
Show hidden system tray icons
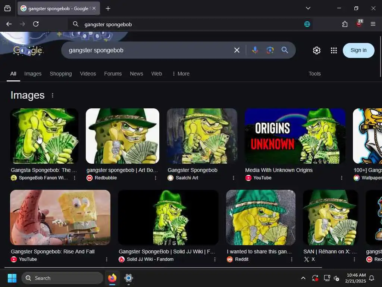tap(303, 278)
